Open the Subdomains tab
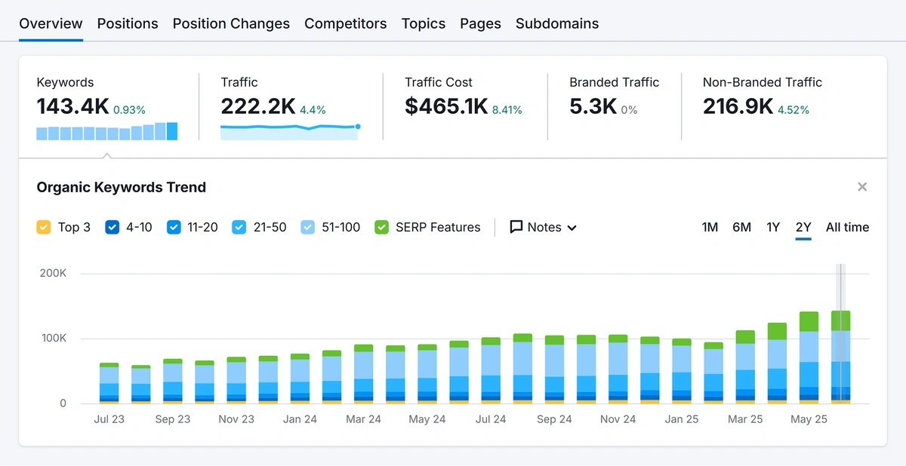 [x=557, y=23]
